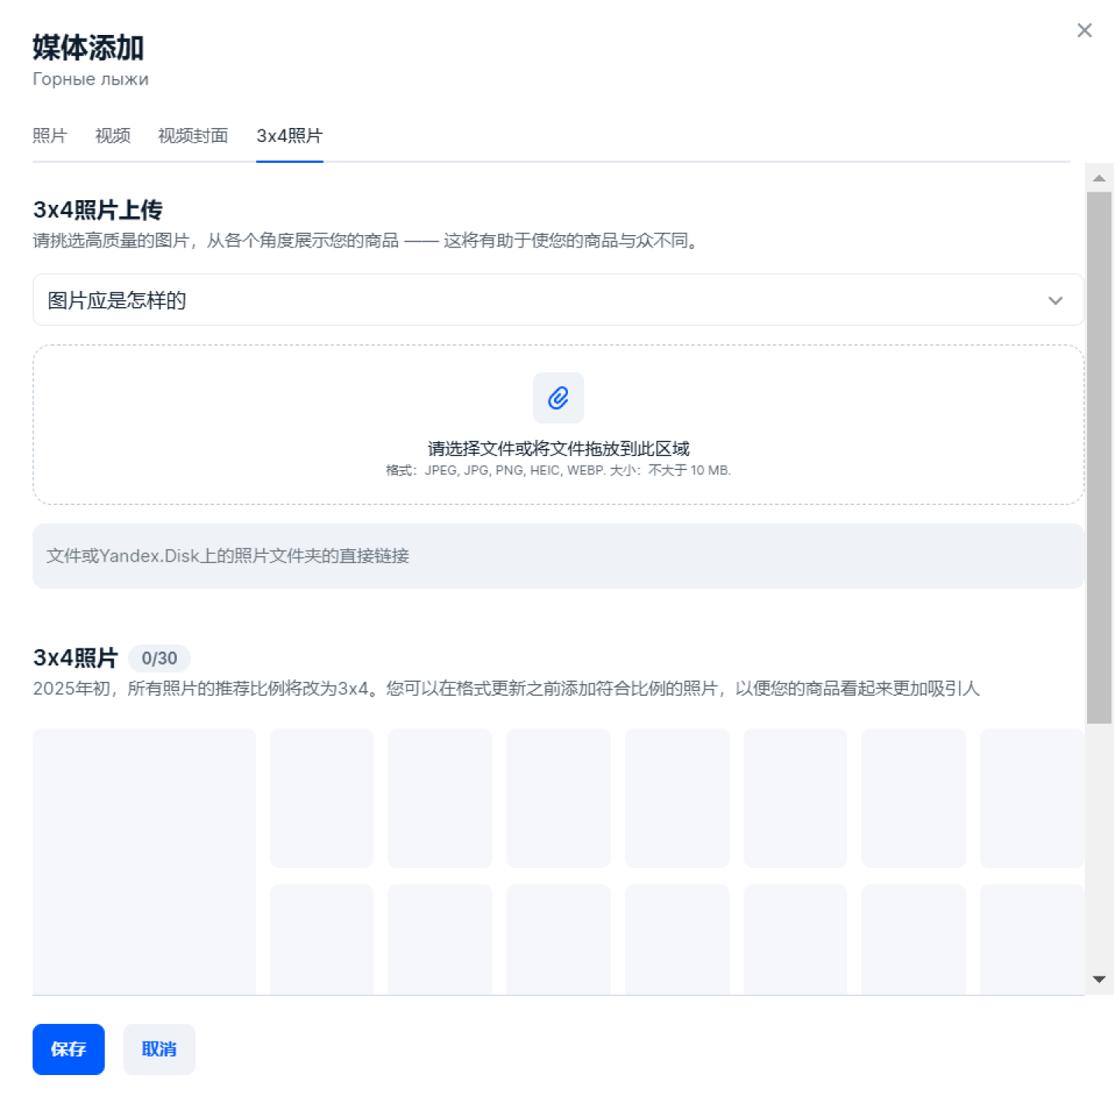Select the large first photo placeholder

(x=144, y=861)
